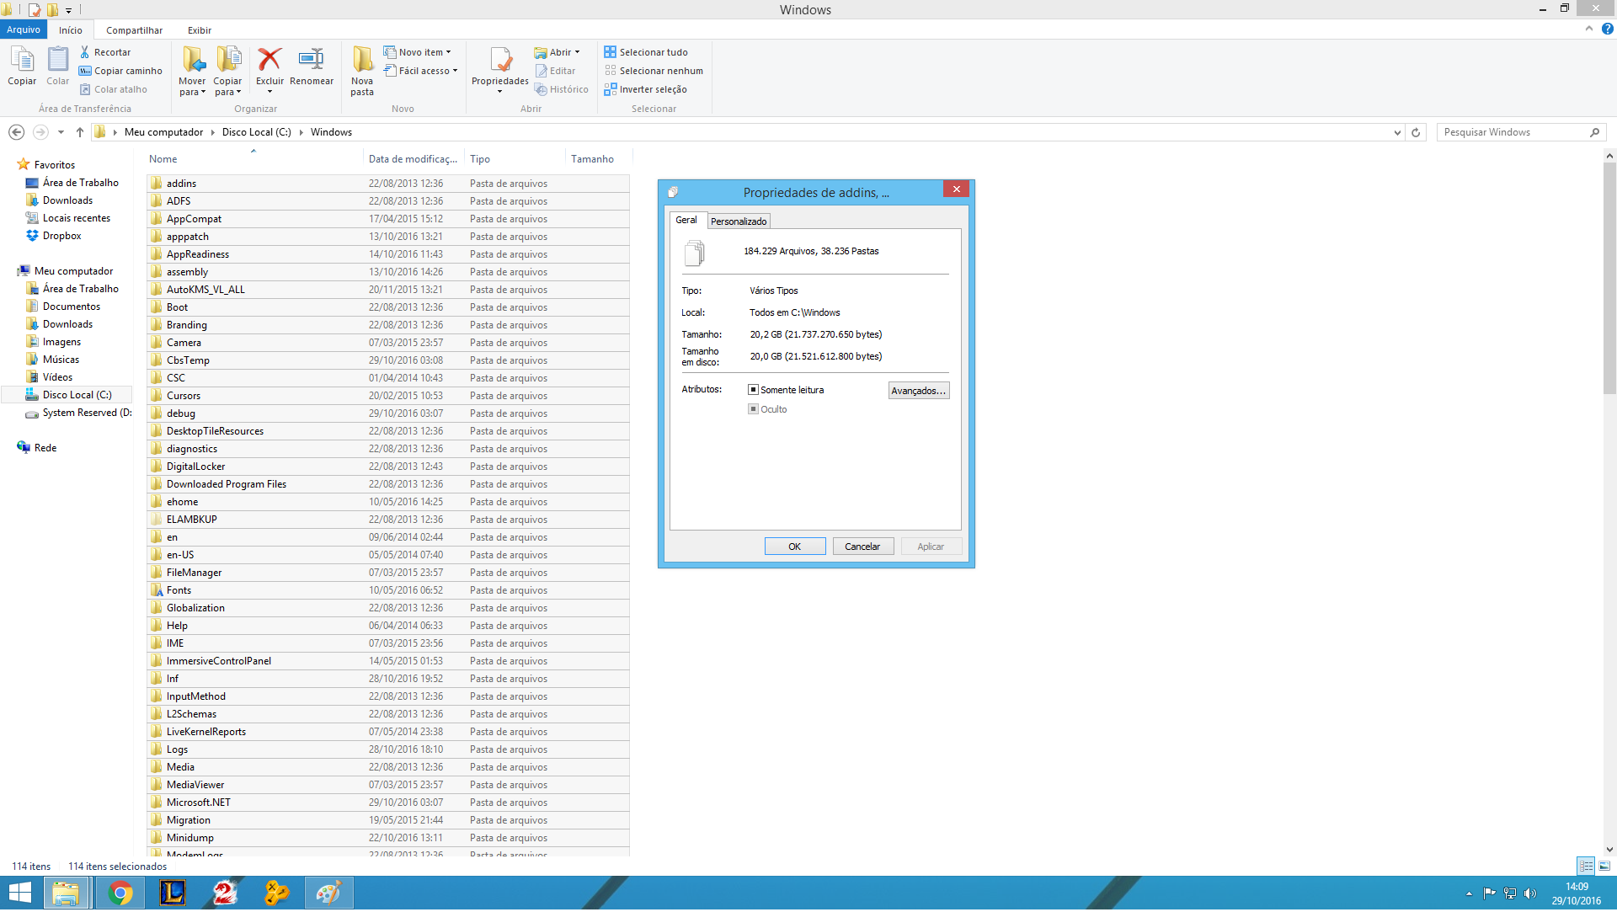This screenshot has height=912, width=1617.
Task: Switch to details view icon in status bar
Action: click(1586, 866)
